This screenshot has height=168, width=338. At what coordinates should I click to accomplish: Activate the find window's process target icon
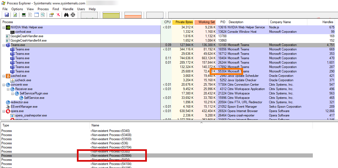point(73,15)
